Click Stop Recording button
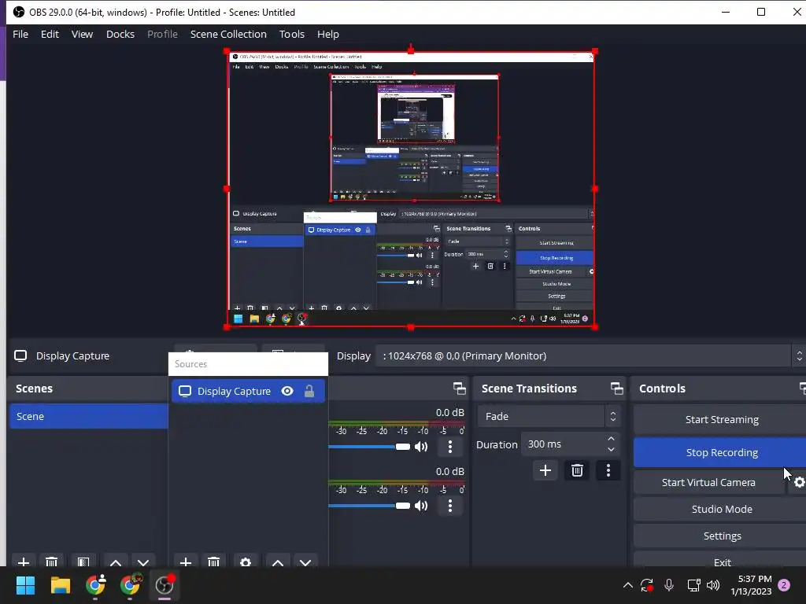The image size is (806, 604). pyautogui.click(x=721, y=452)
